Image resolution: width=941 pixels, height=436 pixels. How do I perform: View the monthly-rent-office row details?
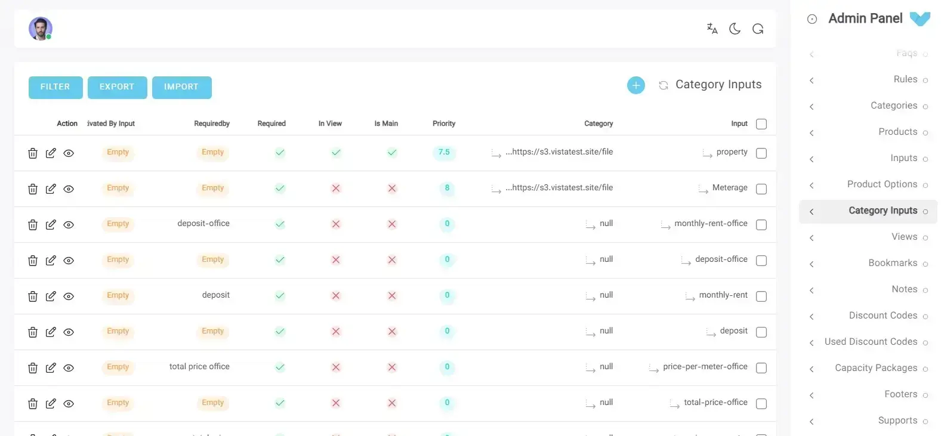point(69,225)
